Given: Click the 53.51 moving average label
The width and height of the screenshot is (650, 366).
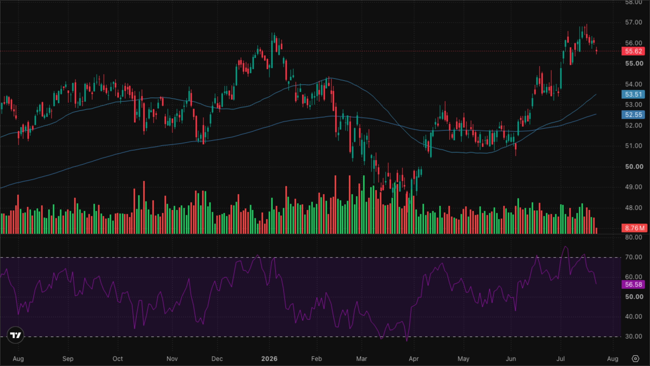Looking at the screenshot, I should point(633,94).
